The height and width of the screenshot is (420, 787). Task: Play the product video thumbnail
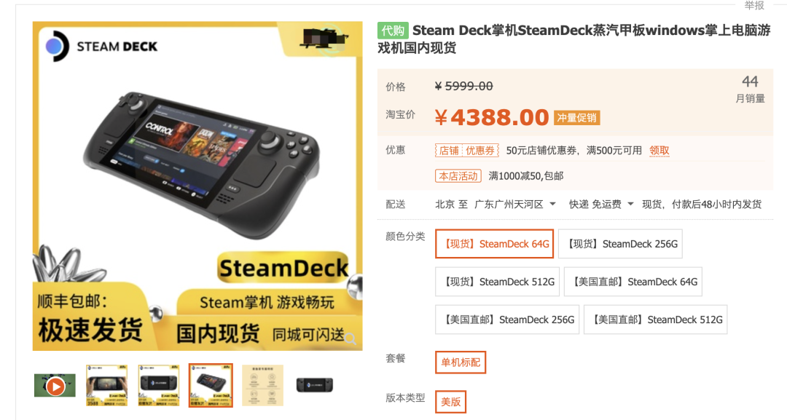tap(55, 386)
